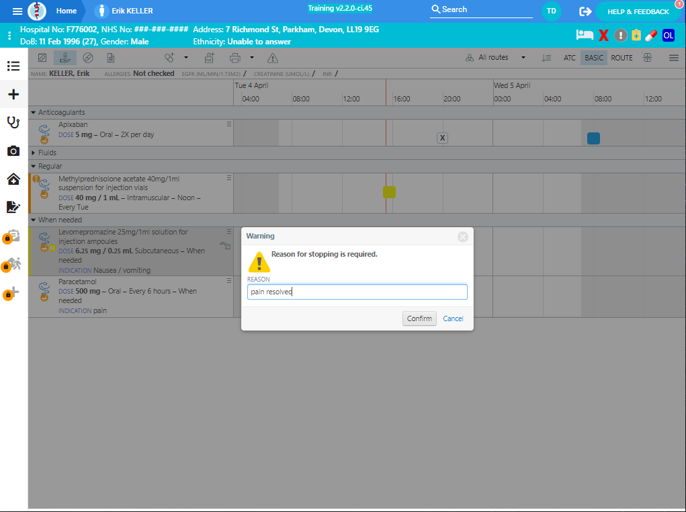Open the home with medical cross sidebar icon
Viewport: 686px width, 512px height.
point(13,179)
